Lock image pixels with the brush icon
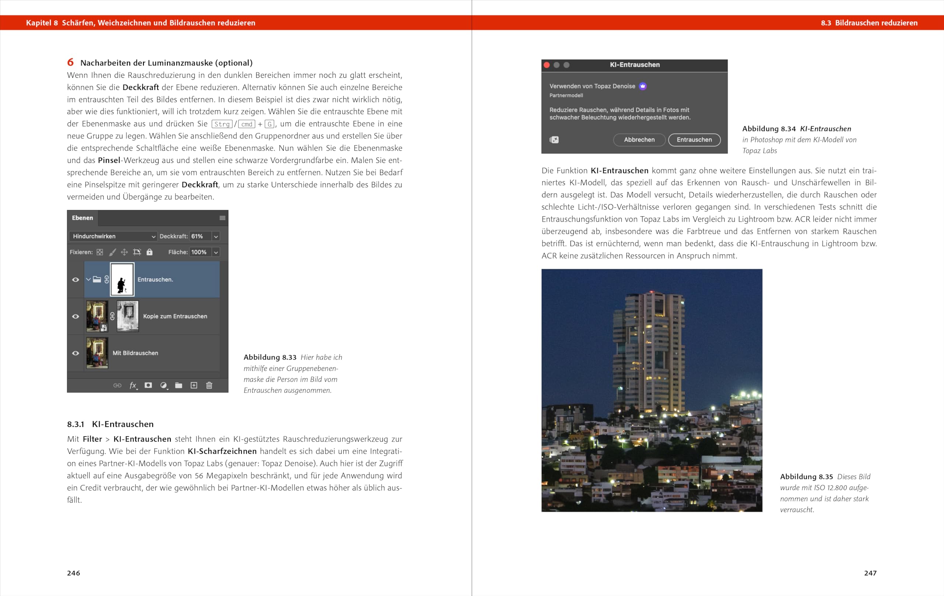 pos(112,252)
